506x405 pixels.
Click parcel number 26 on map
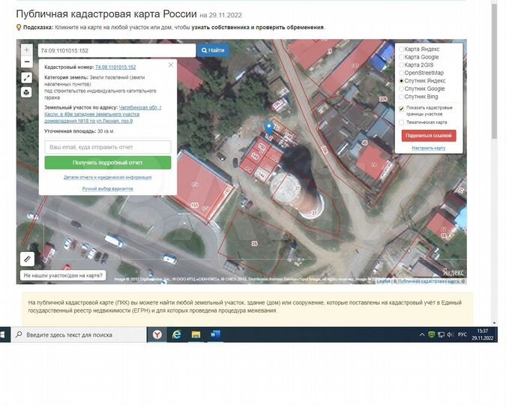(x=254, y=244)
